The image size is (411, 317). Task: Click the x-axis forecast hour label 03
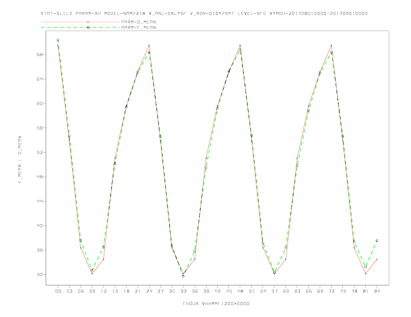(70, 291)
